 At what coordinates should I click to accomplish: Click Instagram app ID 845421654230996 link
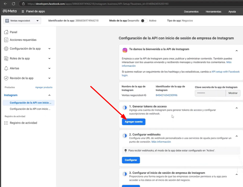(x=166, y=95)
